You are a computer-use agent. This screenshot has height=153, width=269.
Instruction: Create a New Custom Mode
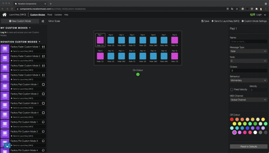tap(20, 21)
